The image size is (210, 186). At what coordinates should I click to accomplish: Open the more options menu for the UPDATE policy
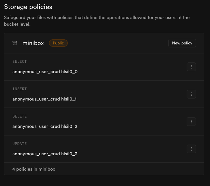[191, 149]
